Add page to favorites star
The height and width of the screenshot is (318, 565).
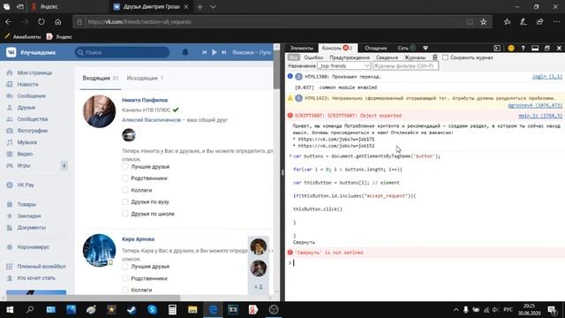click(483, 22)
